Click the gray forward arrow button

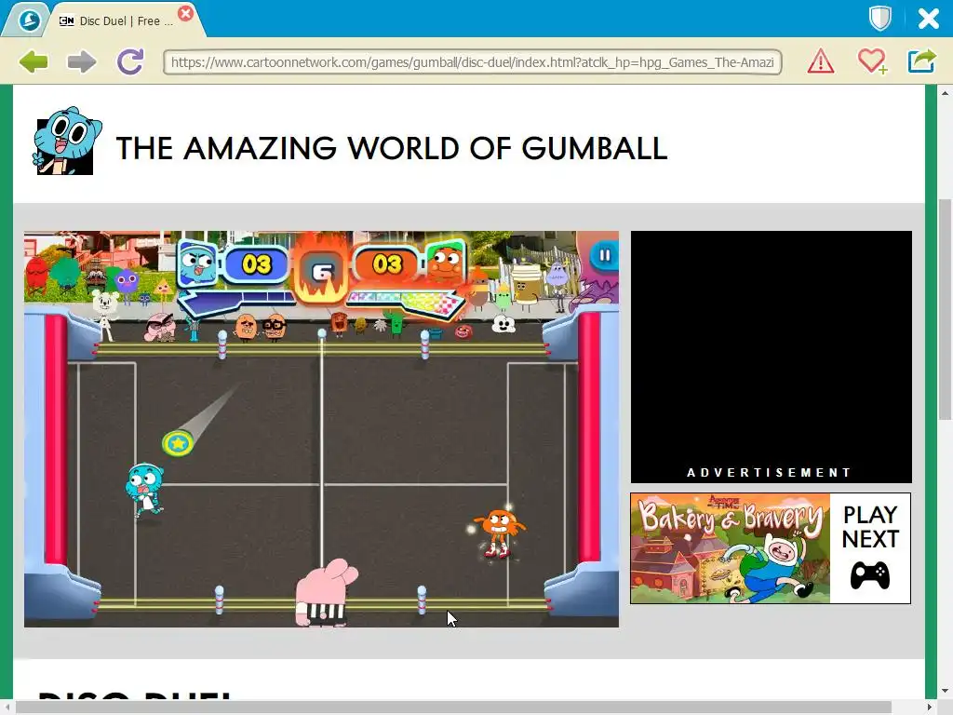point(82,61)
